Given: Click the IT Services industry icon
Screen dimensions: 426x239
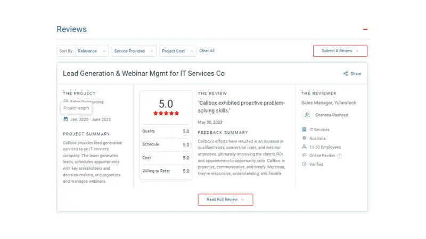Looking at the screenshot, I should [304, 130].
